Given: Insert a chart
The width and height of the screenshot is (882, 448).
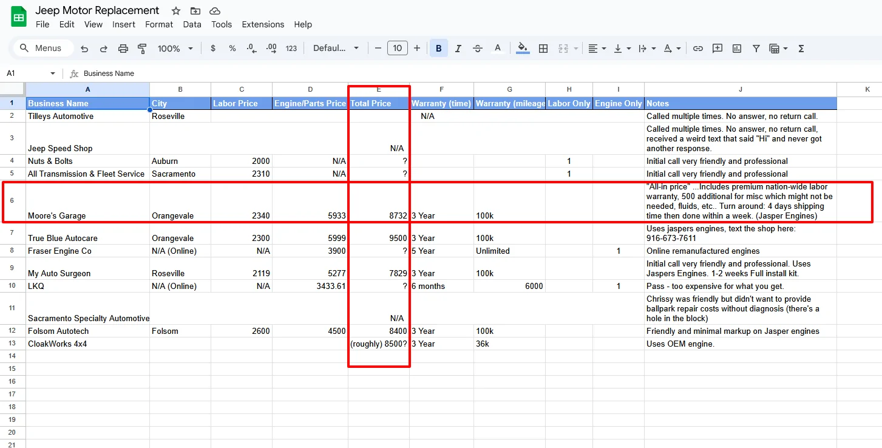Looking at the screenshot, I should point(737,49).
